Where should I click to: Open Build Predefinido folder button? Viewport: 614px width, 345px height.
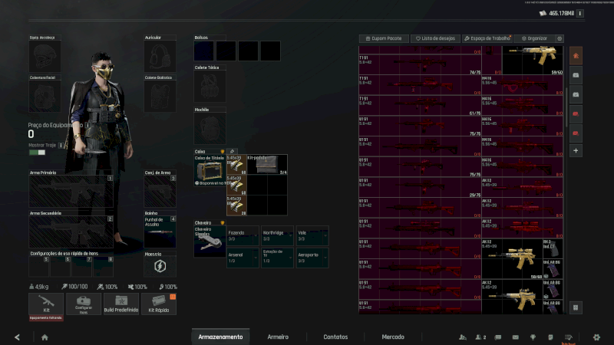[121, 304]
